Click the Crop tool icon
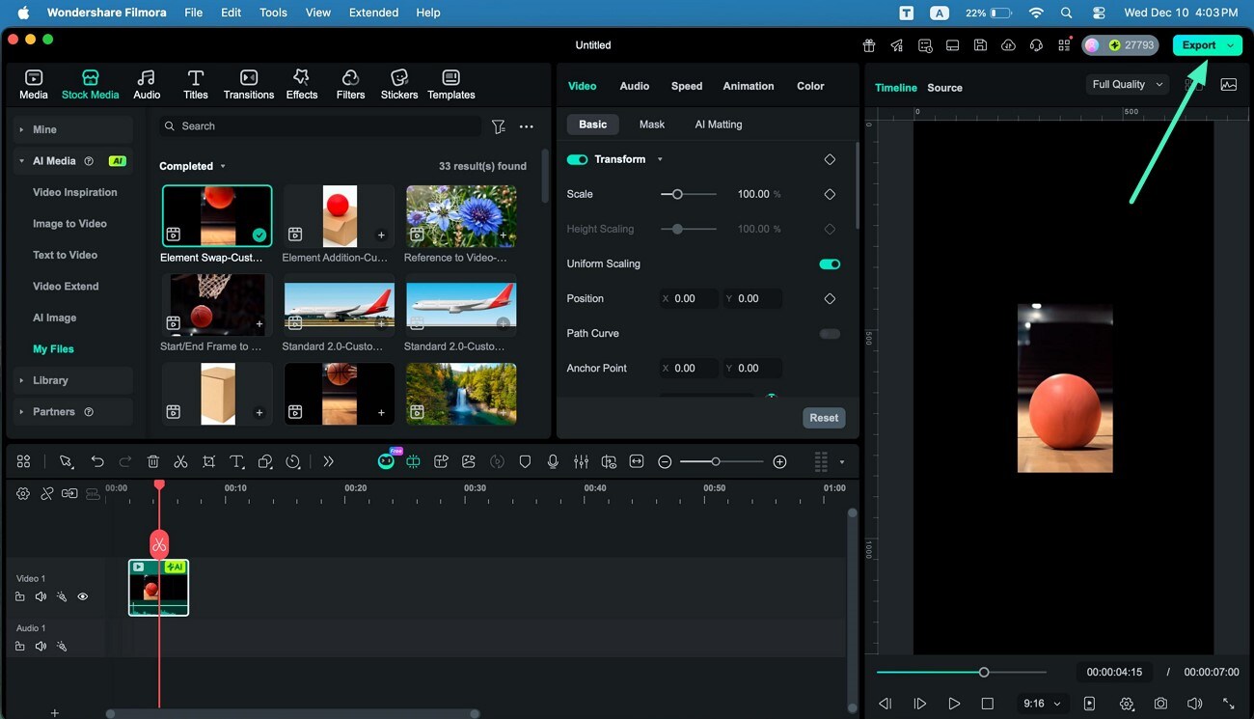The height and width of the screenshot is (719, 1254). pyautogui.click(x=208, y=461)
